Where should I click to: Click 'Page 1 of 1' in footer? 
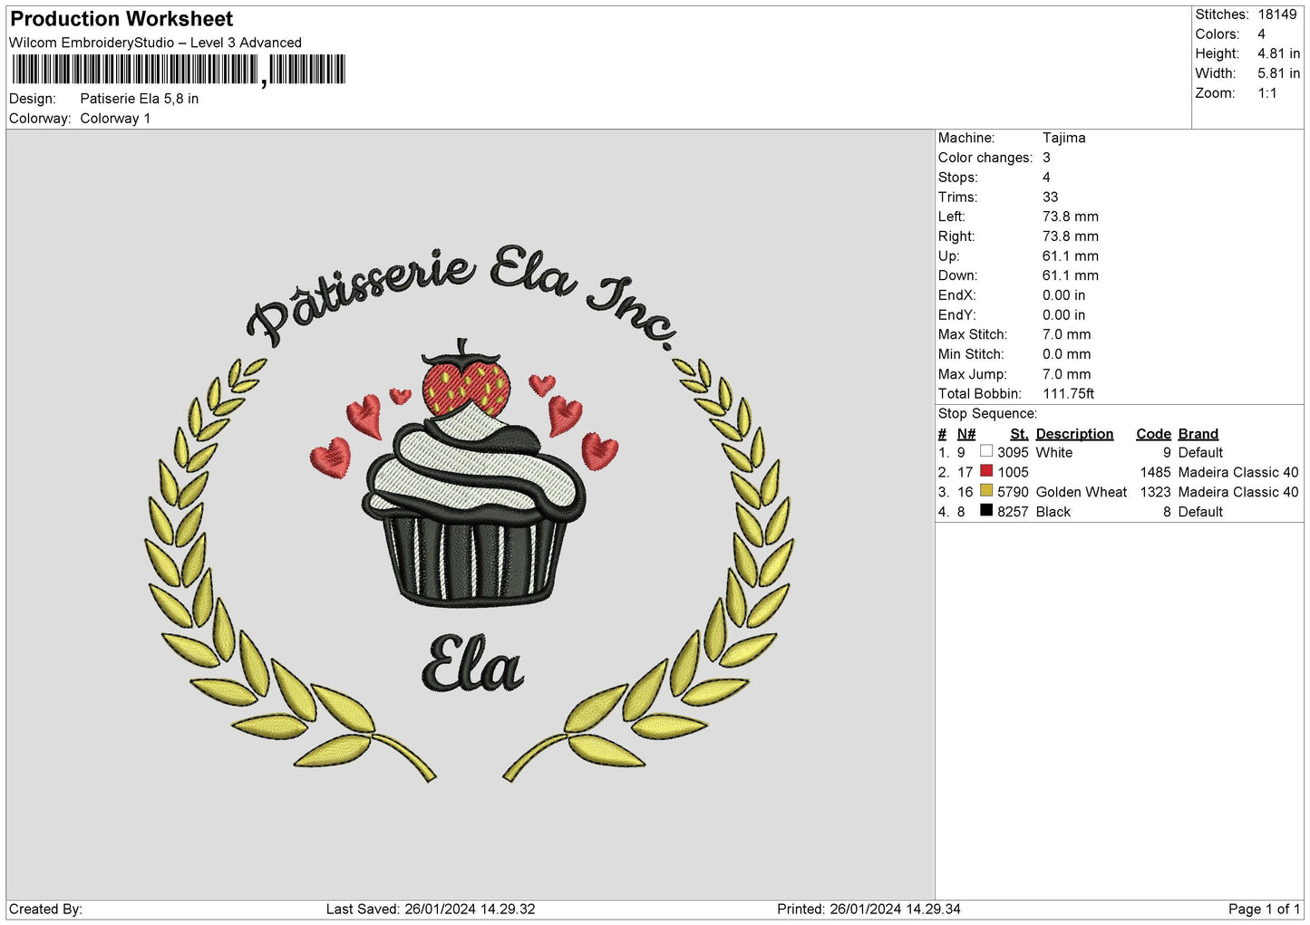(x=1264, y=909)
